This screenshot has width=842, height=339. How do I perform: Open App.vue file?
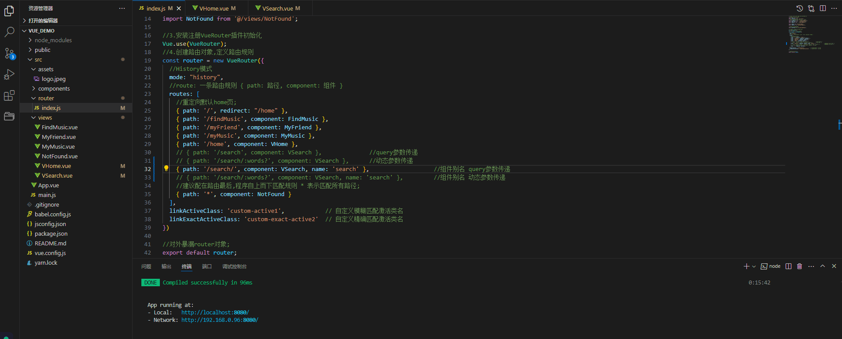pos(76,186)
